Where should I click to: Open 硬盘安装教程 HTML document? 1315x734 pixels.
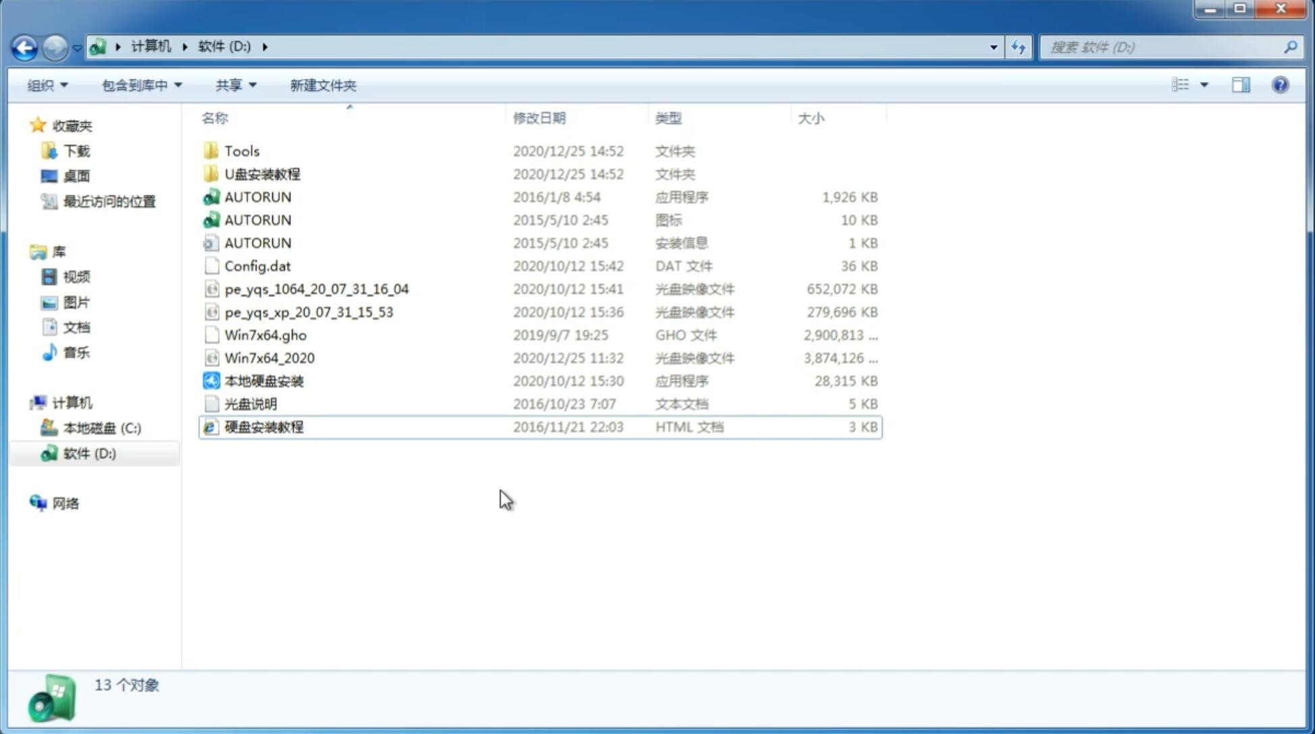pos(263,426)
